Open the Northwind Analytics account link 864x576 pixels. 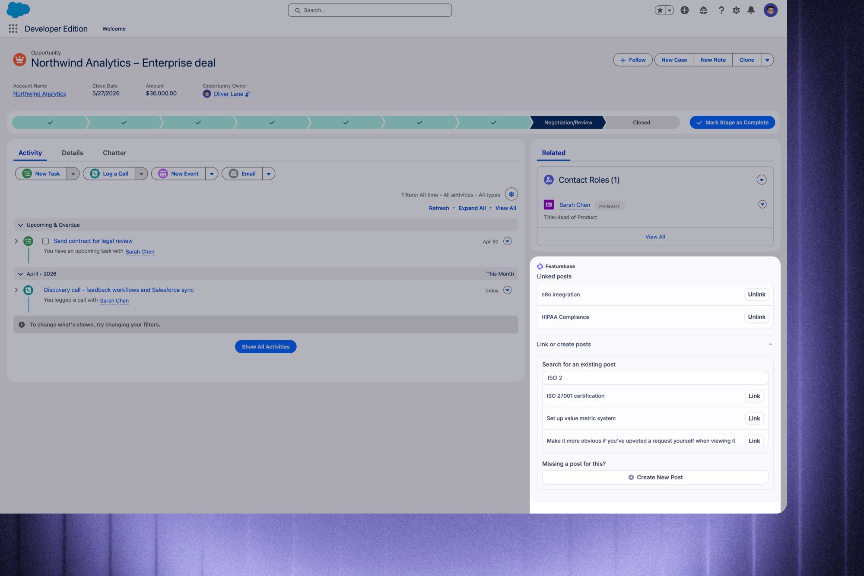(x=39, y=94)
